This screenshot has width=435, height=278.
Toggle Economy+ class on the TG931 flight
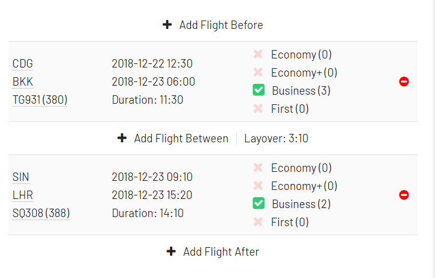(x=258, y=72)
